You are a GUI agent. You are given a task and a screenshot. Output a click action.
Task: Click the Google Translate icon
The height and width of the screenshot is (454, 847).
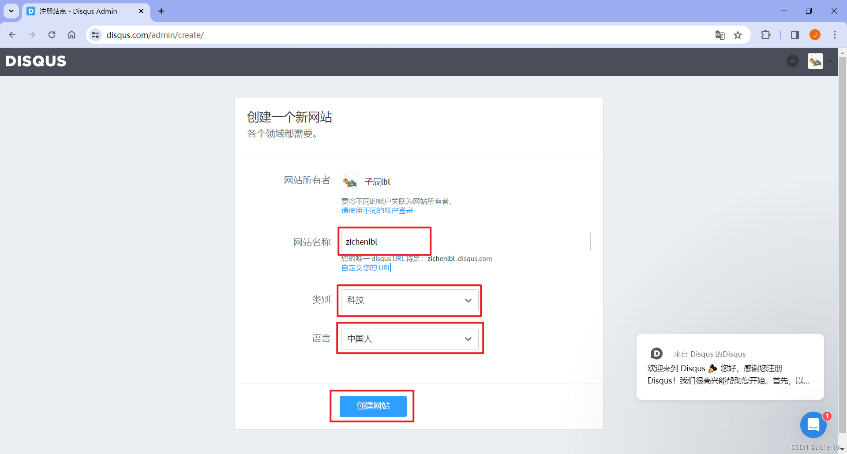(x=720, y=35)
